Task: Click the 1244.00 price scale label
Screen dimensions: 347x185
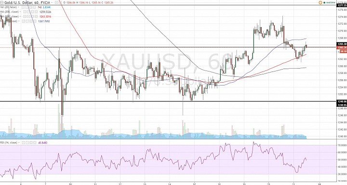Action: click(x=342, y=122)
